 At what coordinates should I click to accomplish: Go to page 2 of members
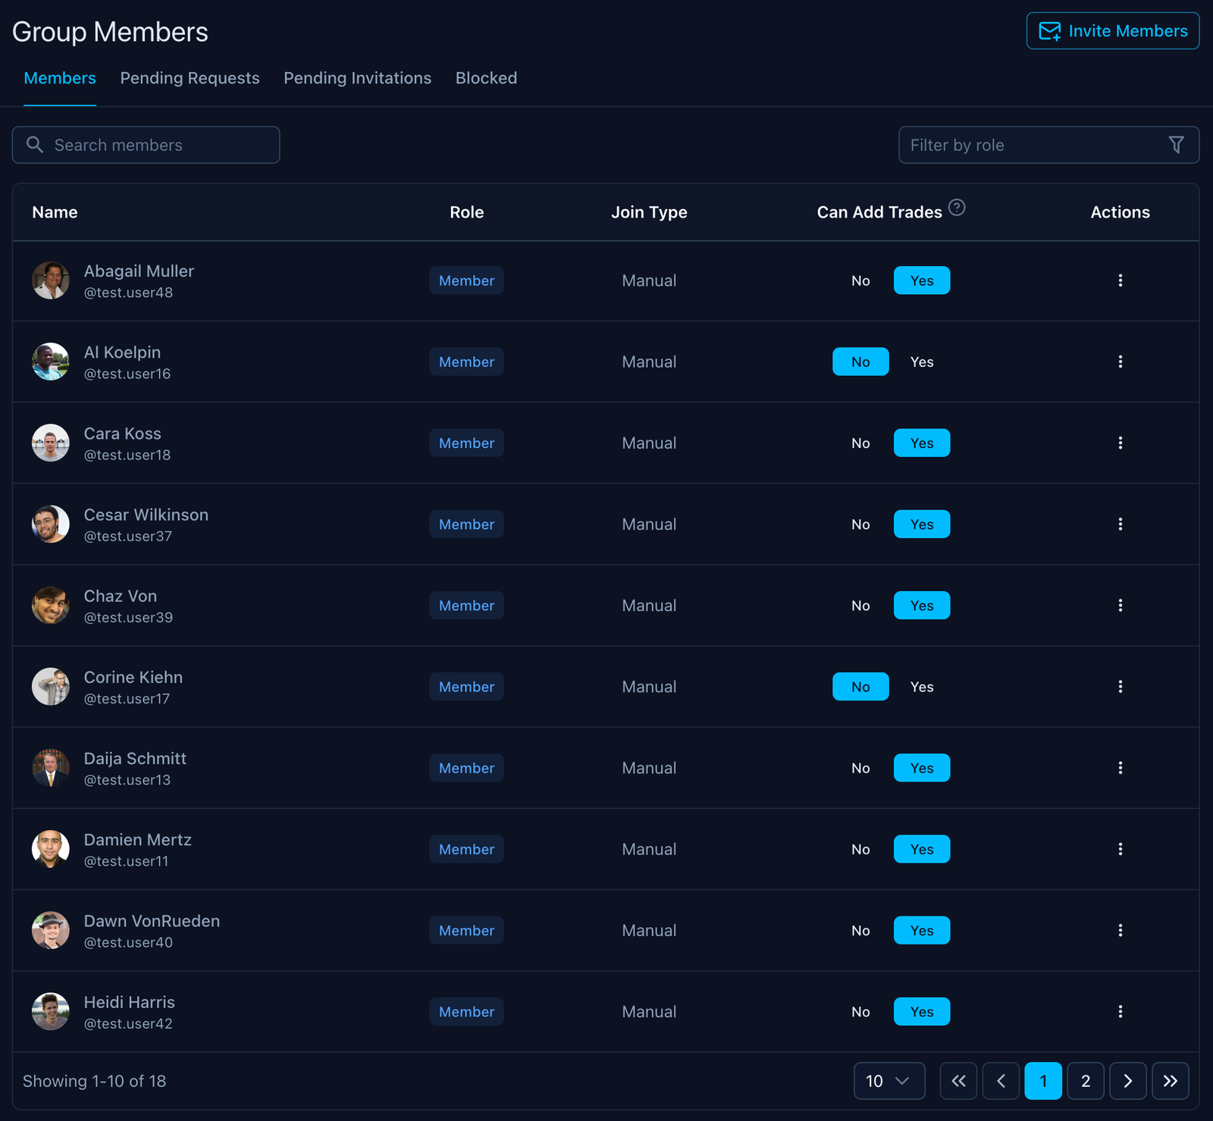(1085, 1081)
